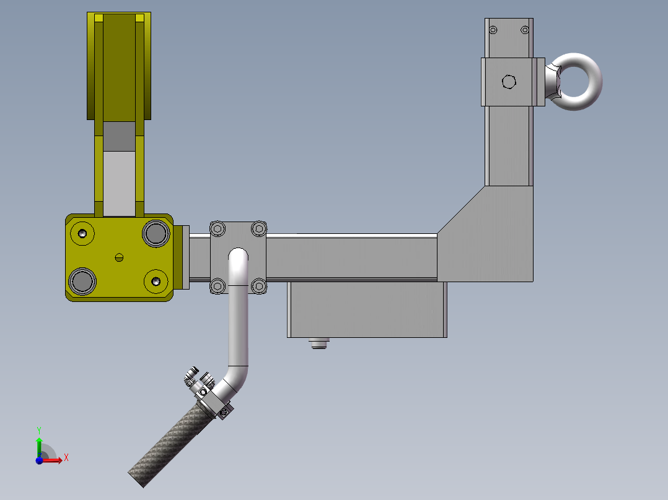This screenshot has height=500, width=668.
Task: Click the upper-left bolt of the beam clamp
Action: coord(218,229)
